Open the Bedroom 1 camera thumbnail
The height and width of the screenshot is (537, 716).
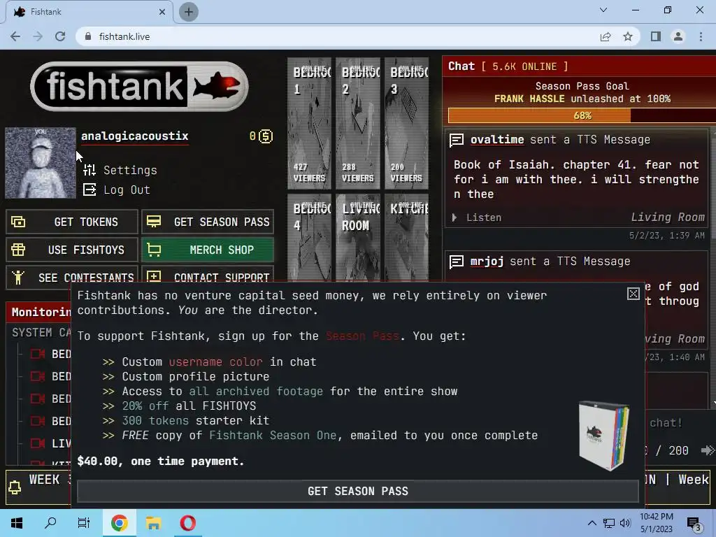[x=309, y=123]
